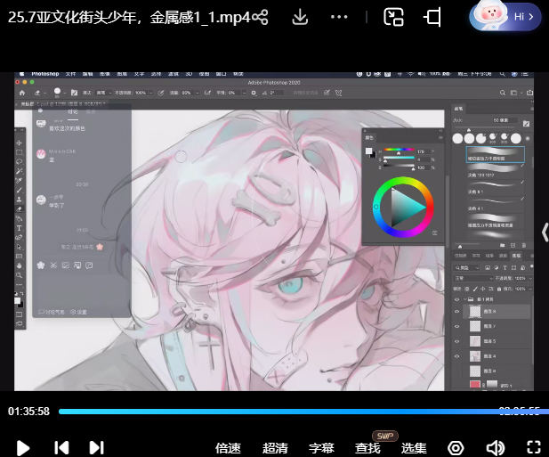Image resolution: width=549 pixels, height=457 pixels.
Task: Open the 倍速 playback speed menu
Action: point(229,448)
